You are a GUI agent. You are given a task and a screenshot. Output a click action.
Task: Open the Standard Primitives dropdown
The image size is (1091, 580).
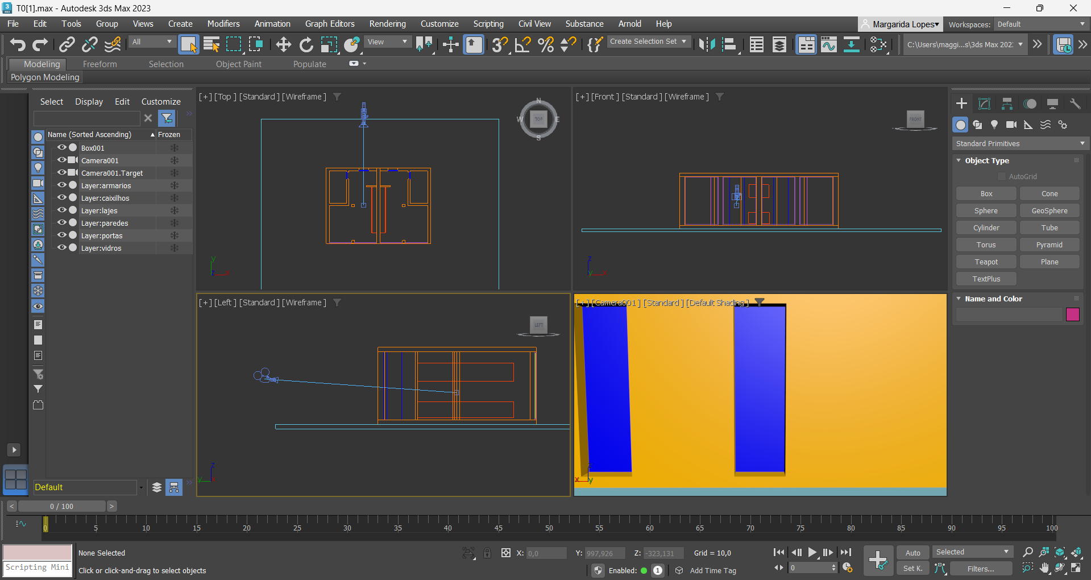coord(1019,144)
